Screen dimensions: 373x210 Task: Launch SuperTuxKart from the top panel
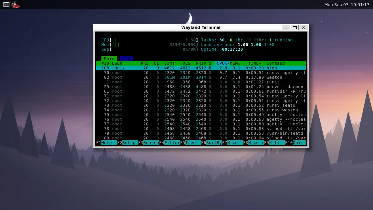click(x=16, y=5)
